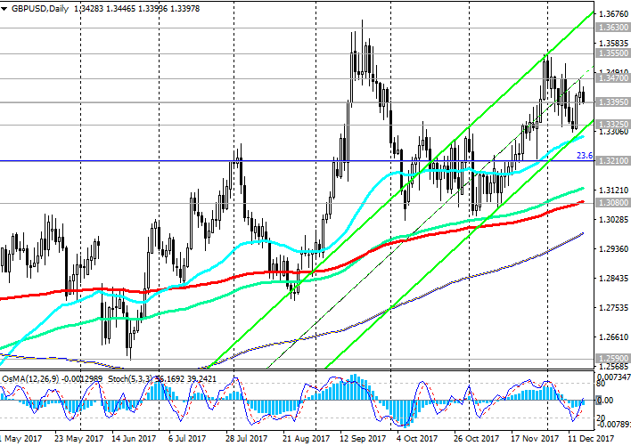Viewport: 631px width, 446px height.
Task: Click the 1.33950 price level label
Action: (613, 102)
